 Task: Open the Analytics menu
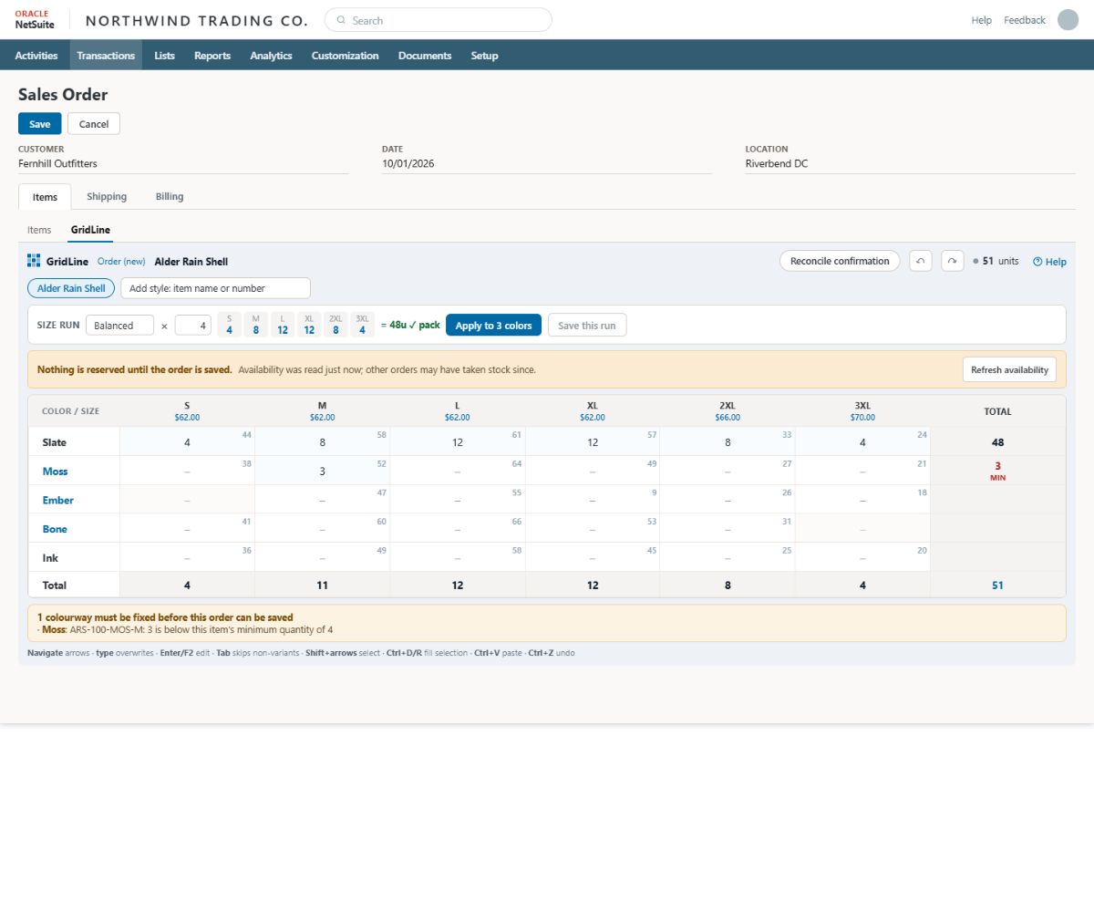[271, 56]
